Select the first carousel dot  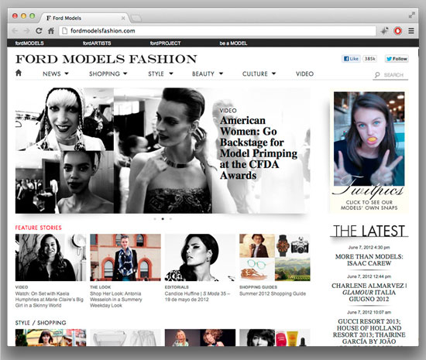(x=155, y=218)
